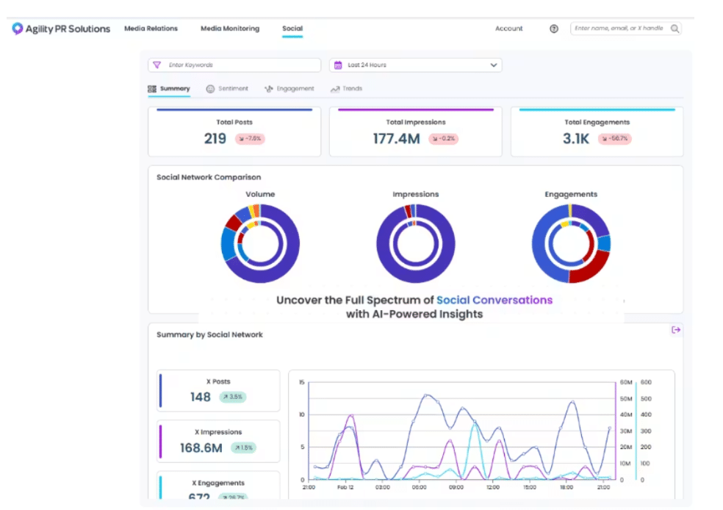Click the Impressions donut chart
Image resolution: width=723 pixels, height=510 pixels.
(x=415, y=243)
